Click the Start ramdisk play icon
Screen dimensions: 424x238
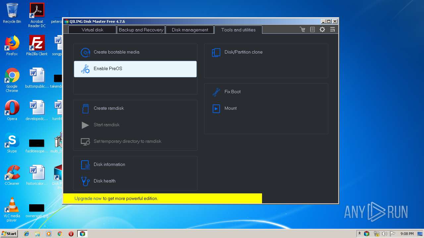click(x=85, y=125)
